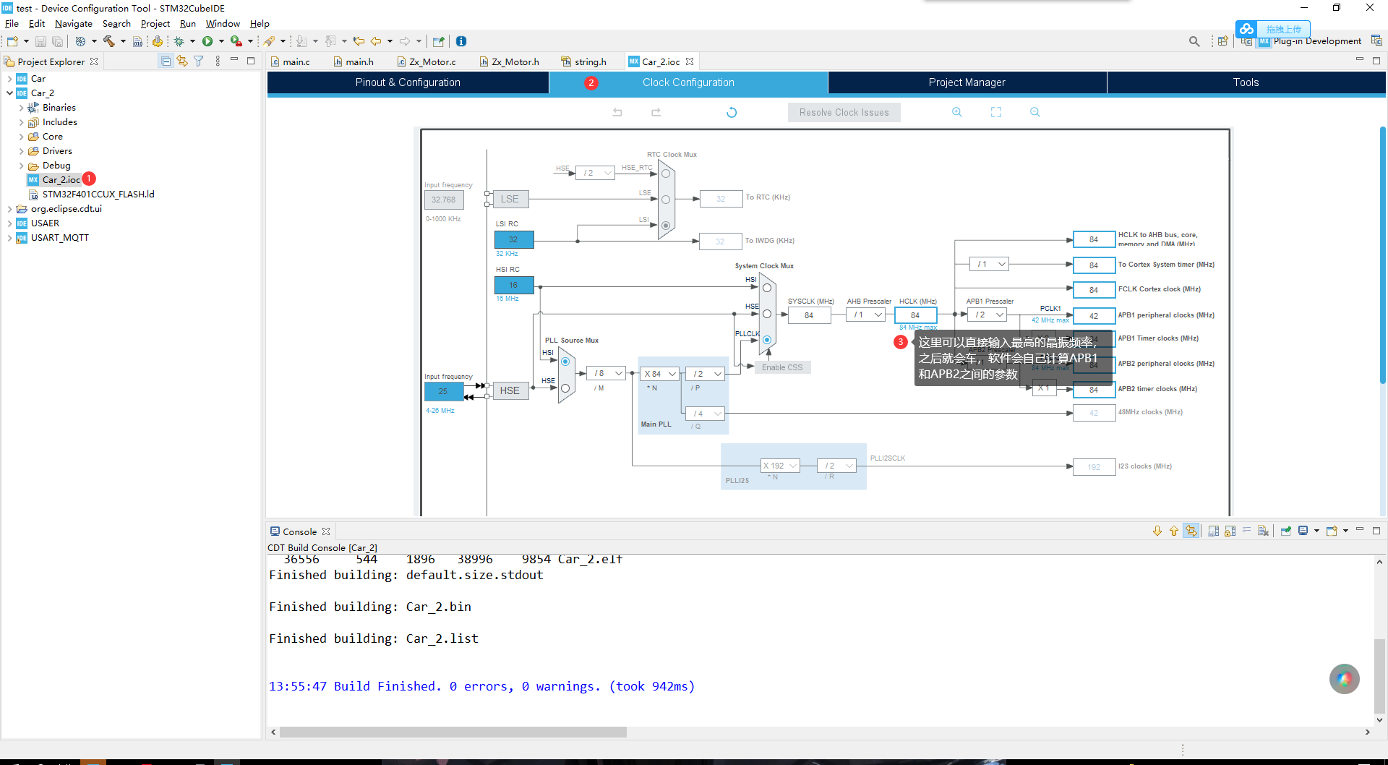Reset the Clock Configuration with refresh icon
Viewport: 1388px width, 765px height.
tap(732, 112)
